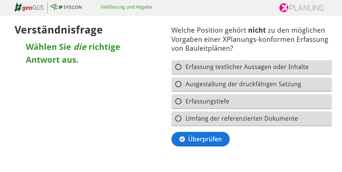Pick the referenzierten Dokumente radio button
Image resolution: width=342 pixels, height=172 pixels.
click(178, 118)
